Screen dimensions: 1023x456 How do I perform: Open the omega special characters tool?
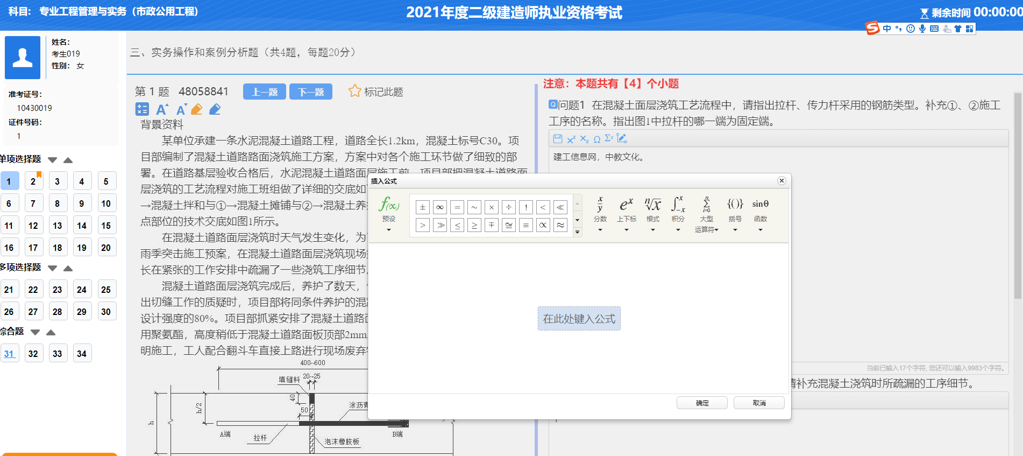597,139
